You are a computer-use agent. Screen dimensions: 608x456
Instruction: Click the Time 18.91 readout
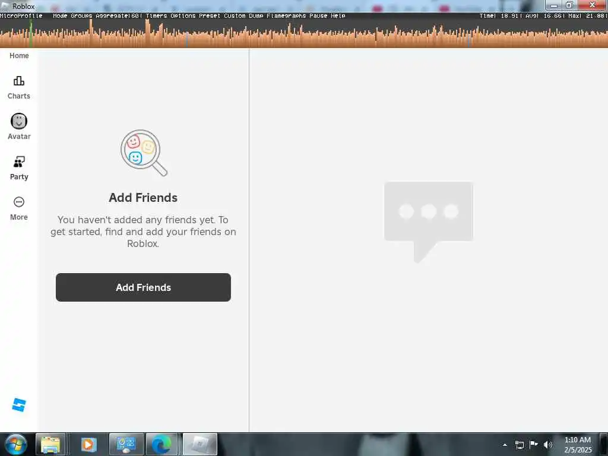click(500, 16)
